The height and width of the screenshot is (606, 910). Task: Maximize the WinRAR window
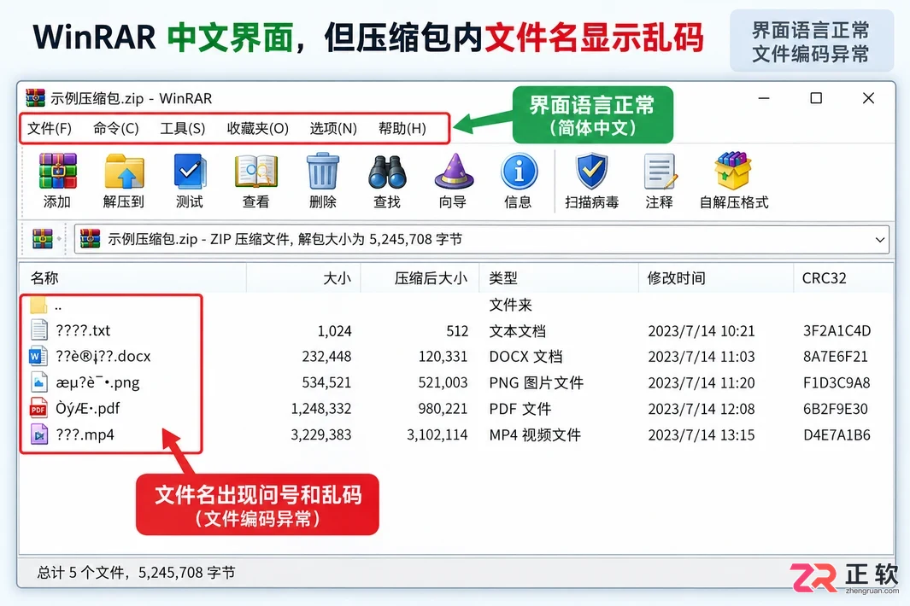(x=816, y=99)
